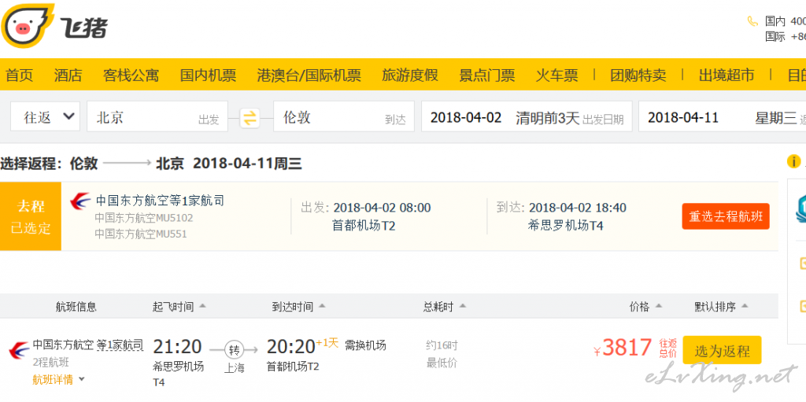The height and width of the screenshot is (402, 806).
Task: Click the 转 transfer icon for 上海
Action: [235, 351]
